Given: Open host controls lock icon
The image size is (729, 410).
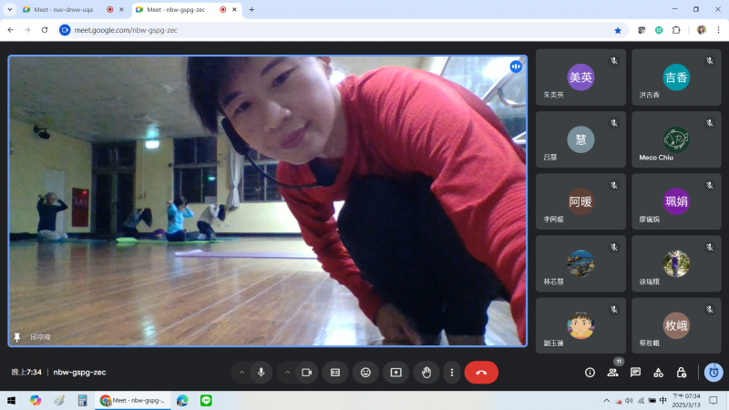Looking at the screenshot, I should (x=681, y=372).
